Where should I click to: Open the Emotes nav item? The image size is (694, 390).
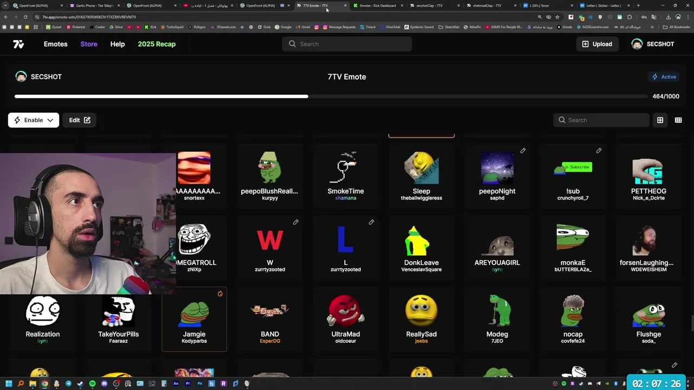point(55,44)
